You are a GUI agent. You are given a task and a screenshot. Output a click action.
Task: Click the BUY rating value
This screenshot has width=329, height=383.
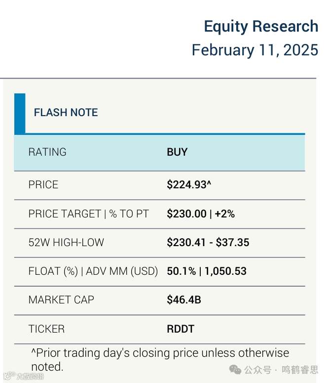[177, 152]
